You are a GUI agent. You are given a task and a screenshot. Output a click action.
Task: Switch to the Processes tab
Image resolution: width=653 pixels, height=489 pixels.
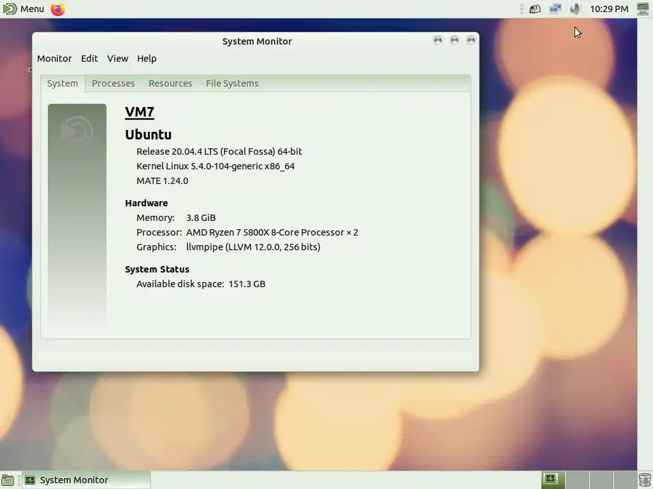click(x=114, y=83)
